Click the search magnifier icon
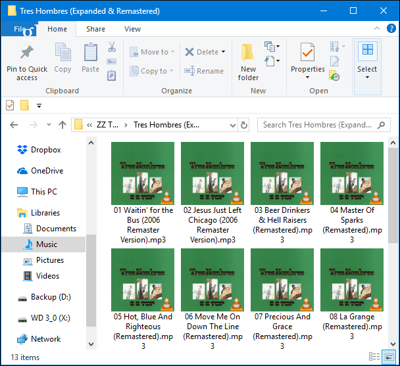 [381, 125]
